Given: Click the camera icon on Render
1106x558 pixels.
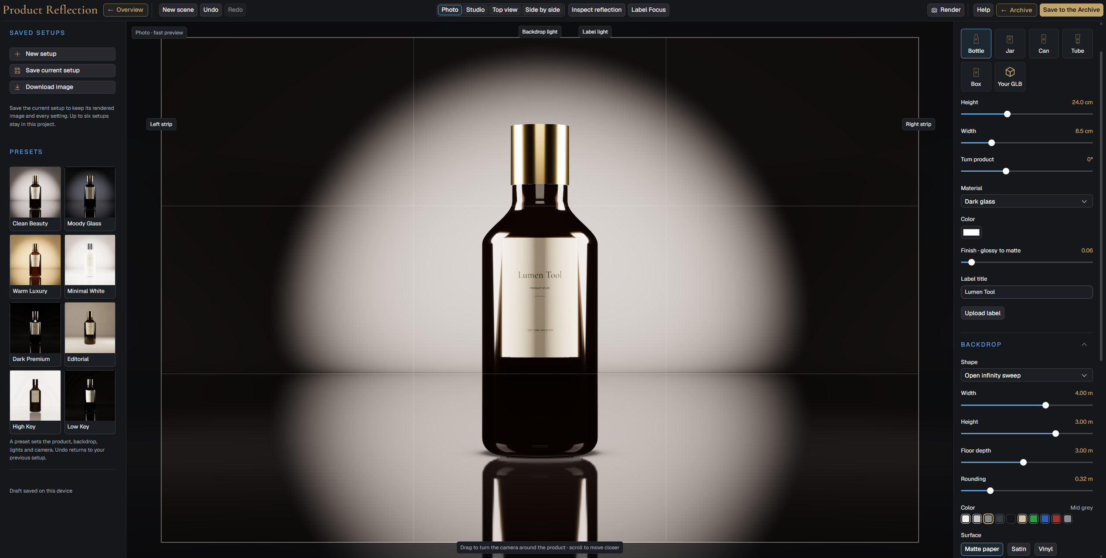Looking at the screenshot, I should pyautogui.click(x=934, y=10).
